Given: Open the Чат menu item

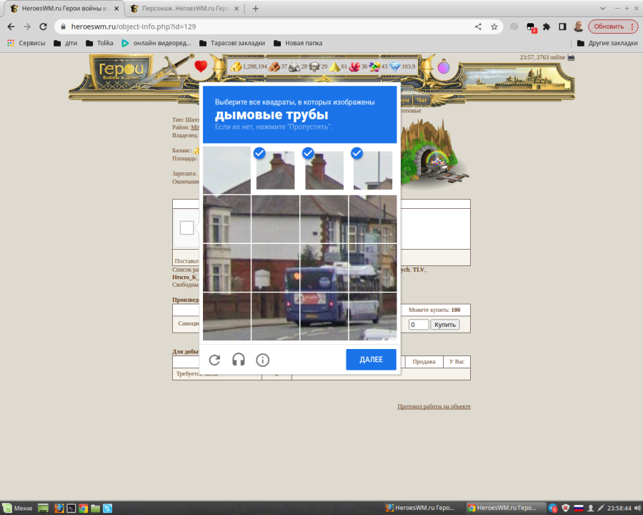Looking at the screenshot, I should coord(421,100).
